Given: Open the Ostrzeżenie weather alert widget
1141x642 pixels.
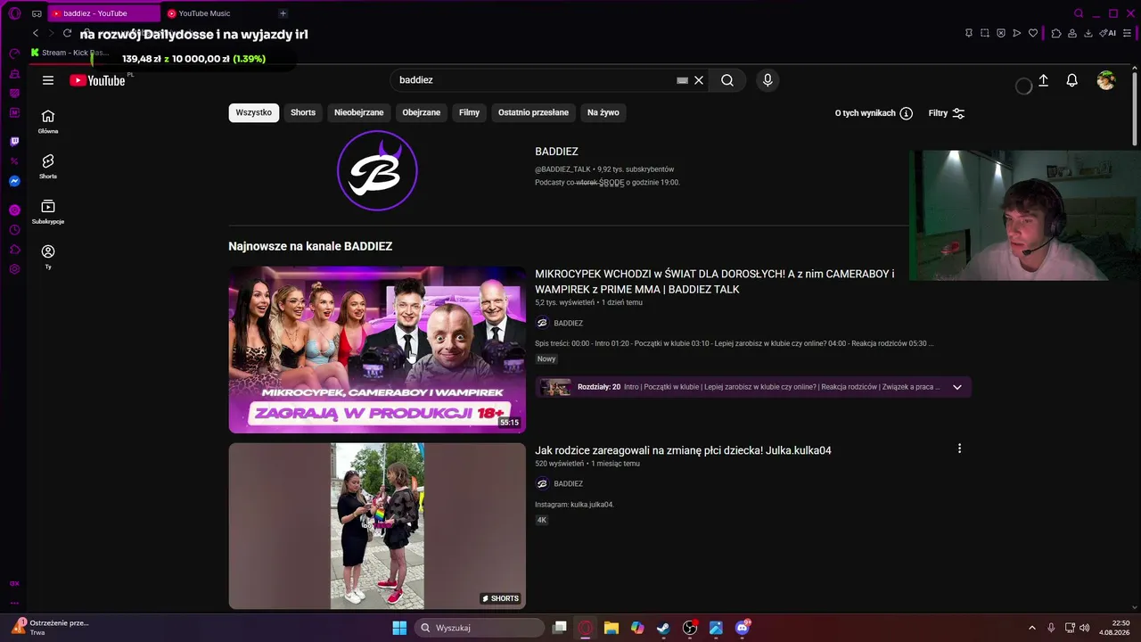Looking at the screenshot, I should pyautogui.click(x=49, y=628).
